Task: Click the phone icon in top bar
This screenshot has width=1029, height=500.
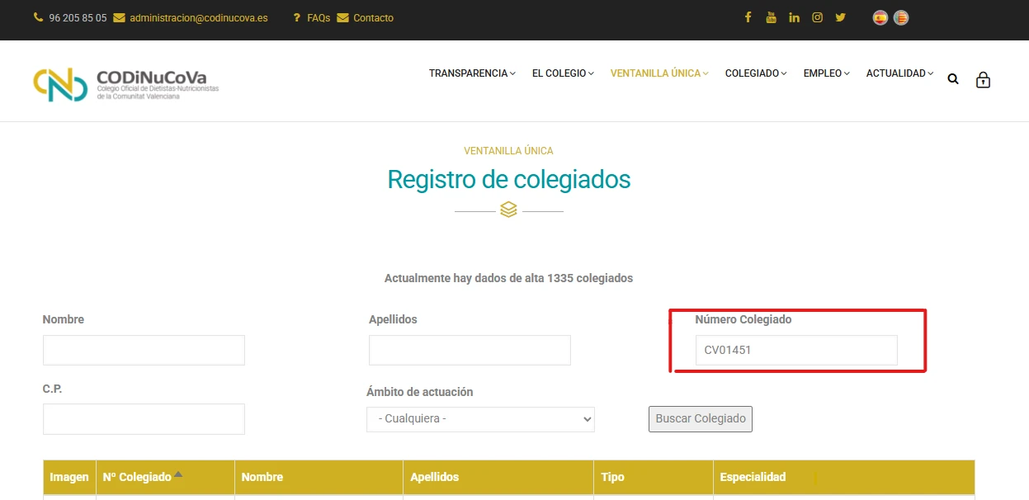Action: click(38, 17)
